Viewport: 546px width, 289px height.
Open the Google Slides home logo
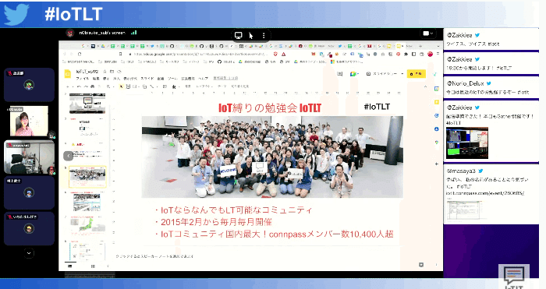pos(68,74)
